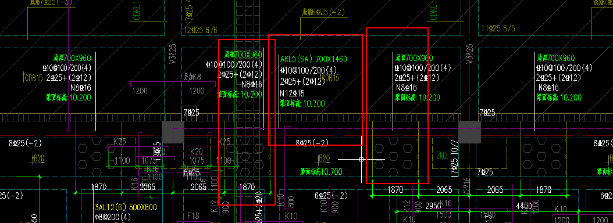Image resolution: width=613 pixels, height=223 pixels.
Task: Click the green ZN2 label
Action: click(x=442, y=156)
